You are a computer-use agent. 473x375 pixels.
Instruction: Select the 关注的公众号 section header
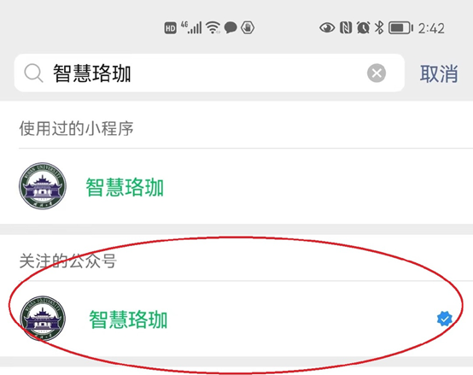(x=67, y=261)
